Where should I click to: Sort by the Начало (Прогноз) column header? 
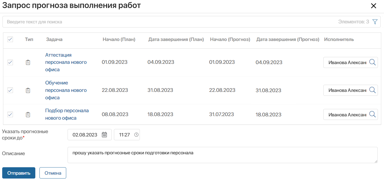click(230, 39)
